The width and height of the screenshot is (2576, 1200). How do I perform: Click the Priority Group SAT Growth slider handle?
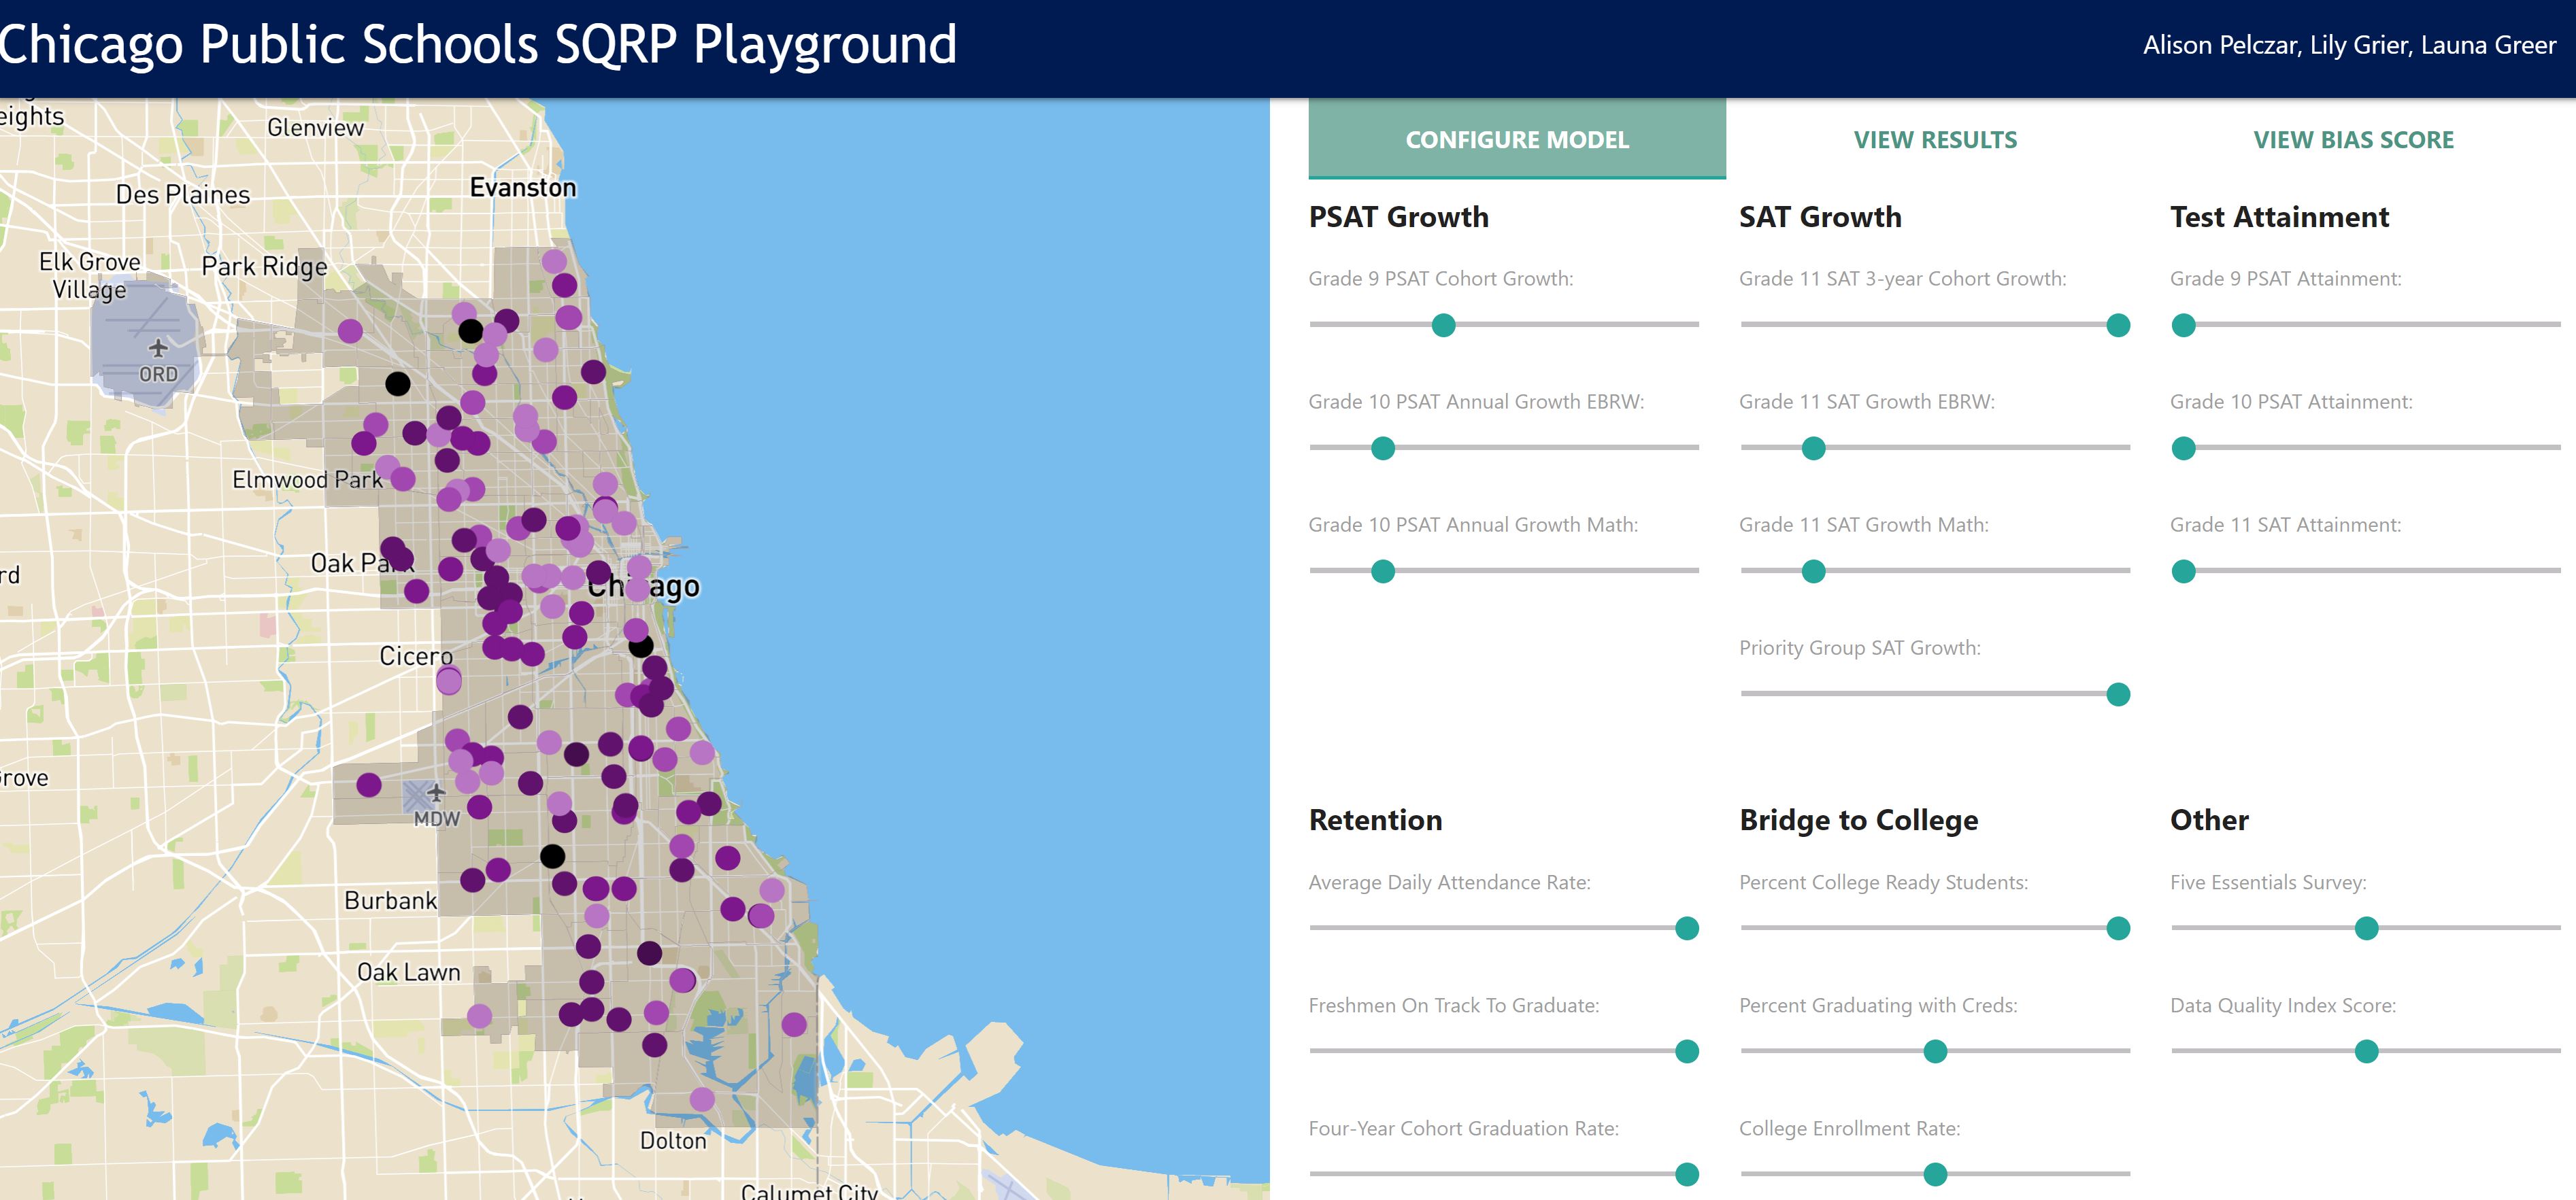coord(2117,694)
